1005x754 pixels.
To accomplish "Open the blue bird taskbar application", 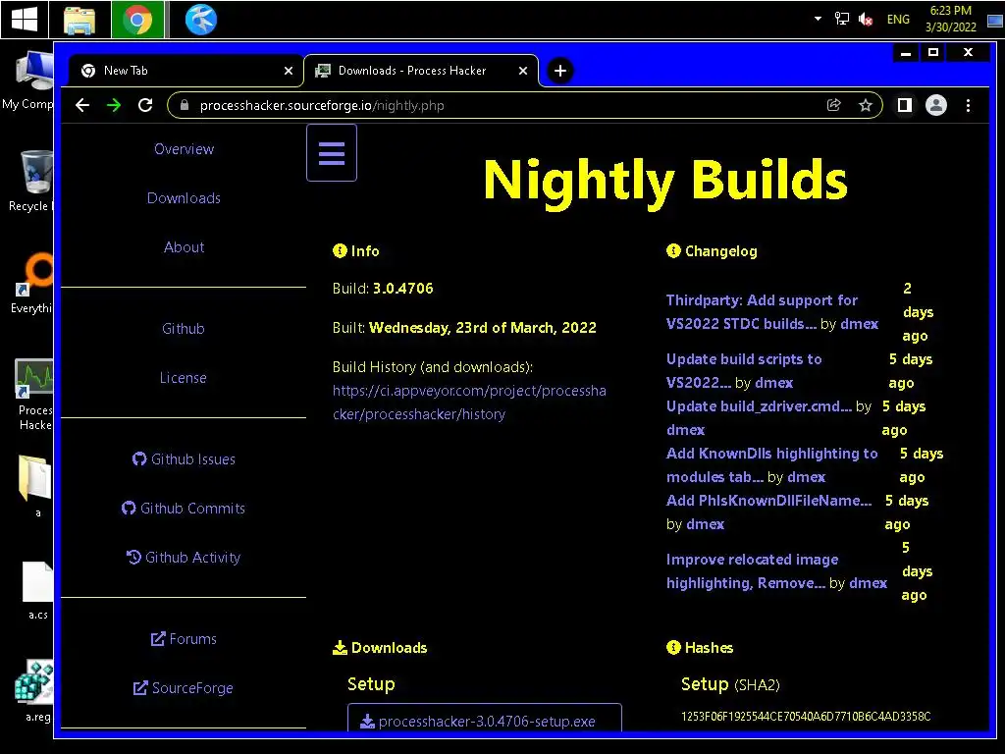I will pyautogui.click(x=200, y=20).
